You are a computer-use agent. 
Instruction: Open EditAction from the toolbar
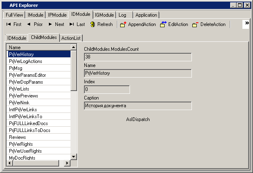coord(174,24)
